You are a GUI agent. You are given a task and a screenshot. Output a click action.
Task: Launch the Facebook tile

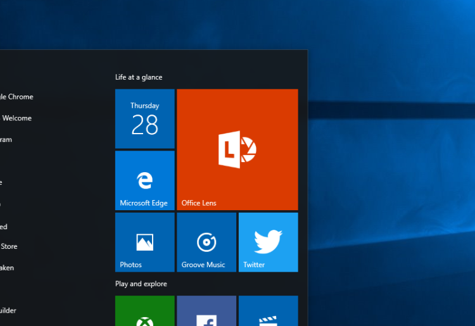206,311
